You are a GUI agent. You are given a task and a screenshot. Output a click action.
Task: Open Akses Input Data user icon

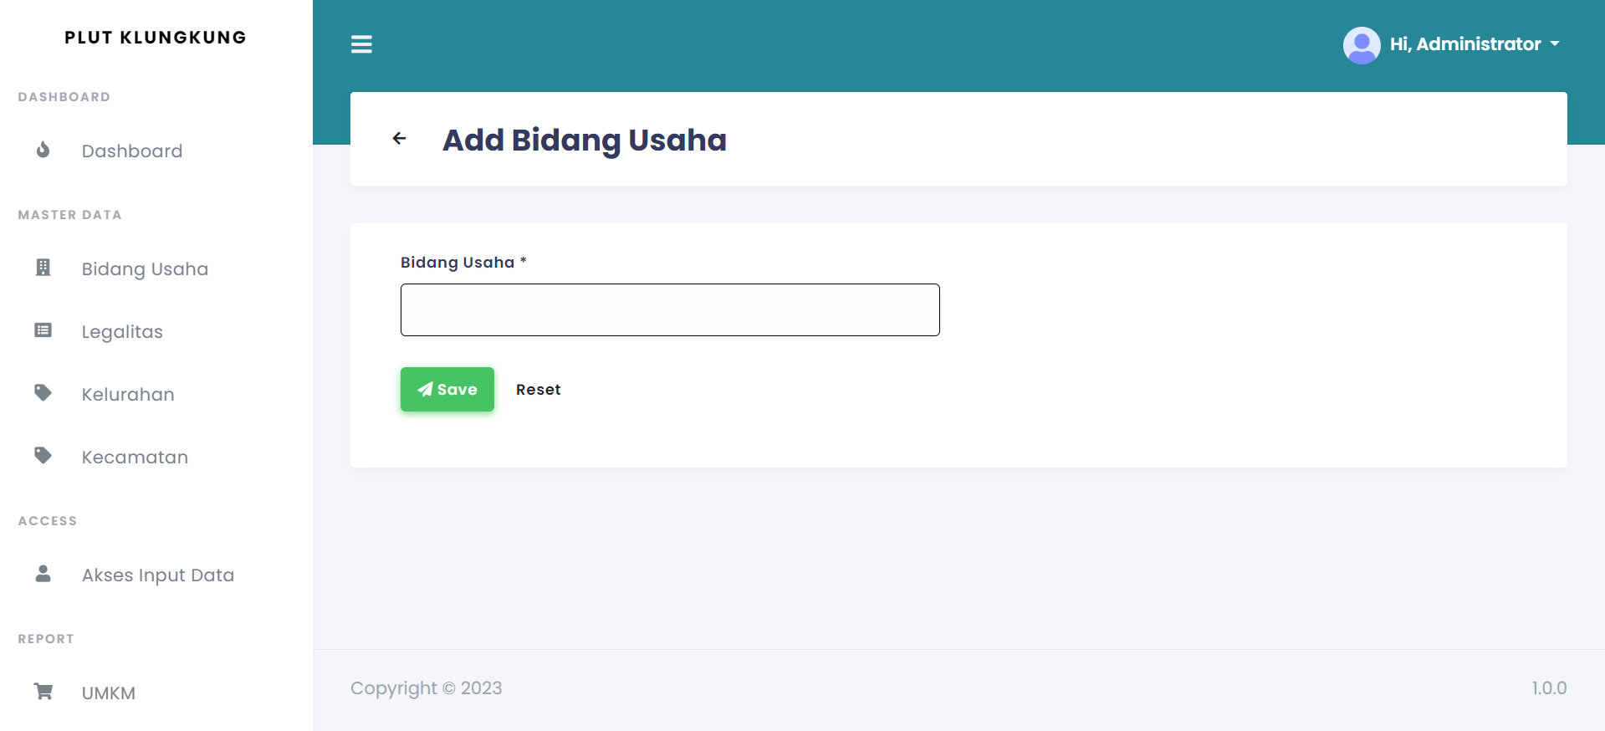43,574
